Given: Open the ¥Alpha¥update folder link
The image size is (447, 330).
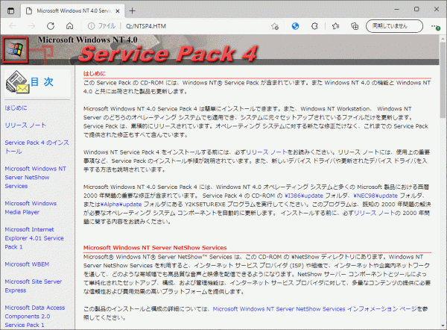Looking at the screenshot, I should point(121,205).
